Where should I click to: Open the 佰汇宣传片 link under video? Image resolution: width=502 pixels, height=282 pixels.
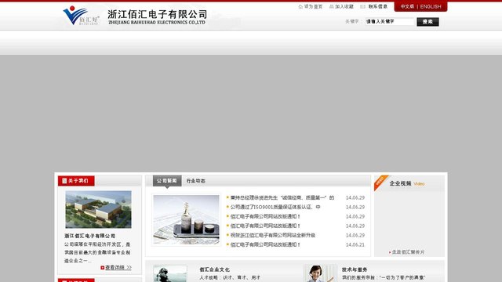[408, 252]
